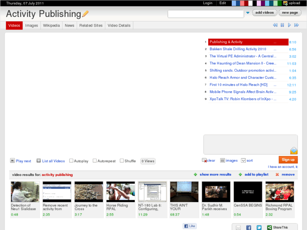Image resolution: width=307 pixels, height=230 pixels.
Task: Open the CenSSA BEGINS thumbnail
Action: point(248,192)
